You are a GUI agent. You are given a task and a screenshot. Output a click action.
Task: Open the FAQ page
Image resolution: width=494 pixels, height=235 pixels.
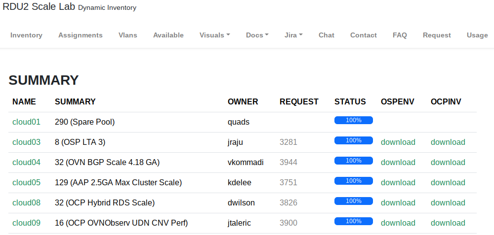(400, 35)
